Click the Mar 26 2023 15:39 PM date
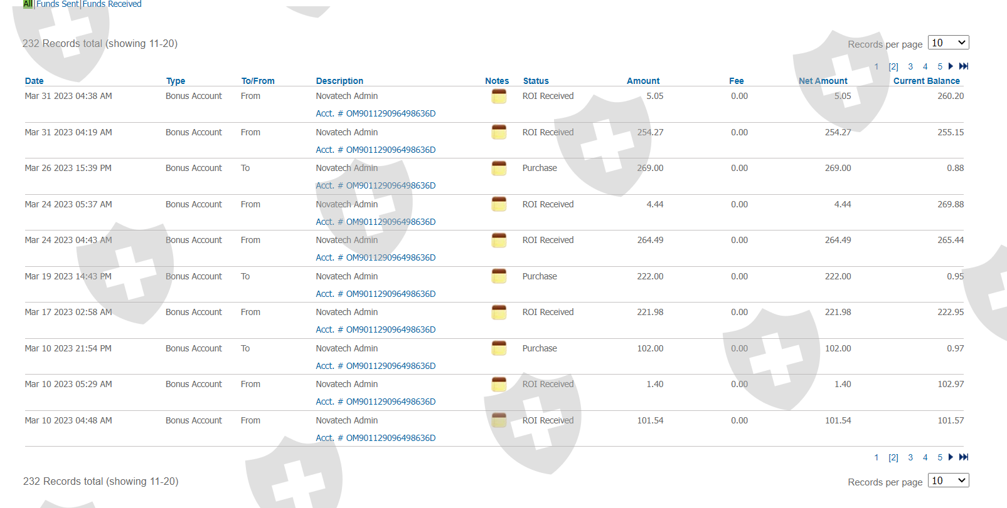This screenshot has width=1007, height=508. click(68, 168)
